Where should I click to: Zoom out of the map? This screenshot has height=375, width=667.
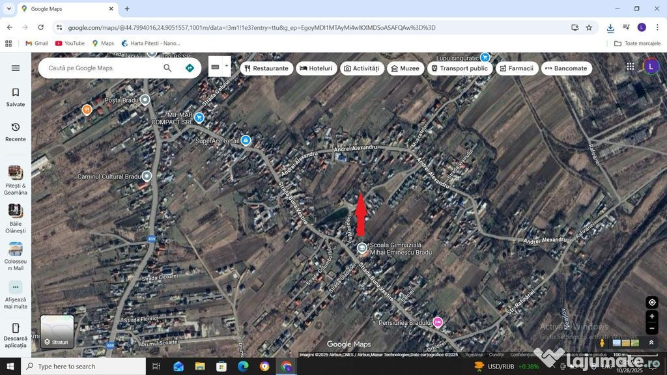(x=651, y=328)
